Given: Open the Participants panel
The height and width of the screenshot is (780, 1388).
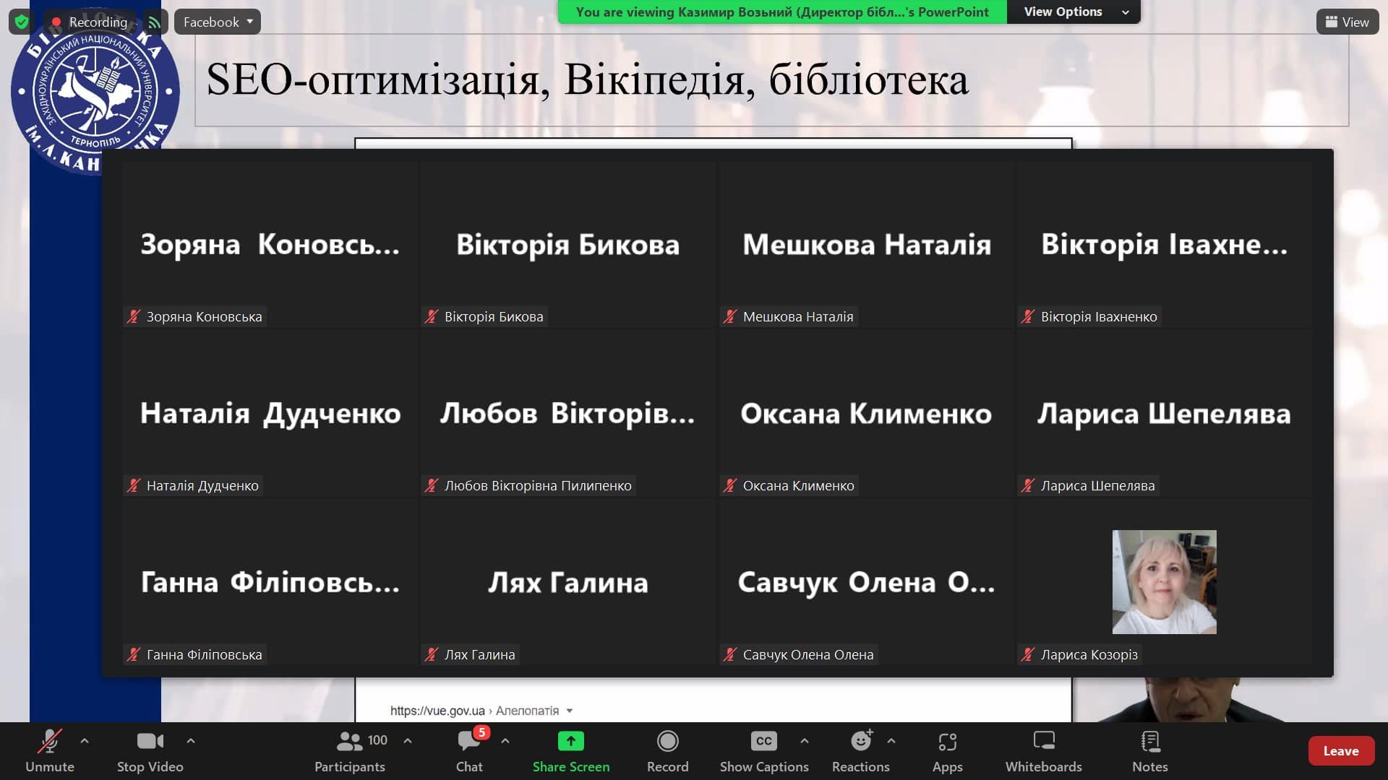Looking at the screenshot, I should [x=350, y=751].
